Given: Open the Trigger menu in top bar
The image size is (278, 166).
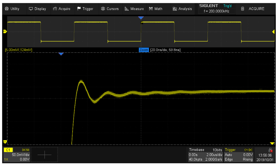Looking at the screenshot, I should click(85, 9).
